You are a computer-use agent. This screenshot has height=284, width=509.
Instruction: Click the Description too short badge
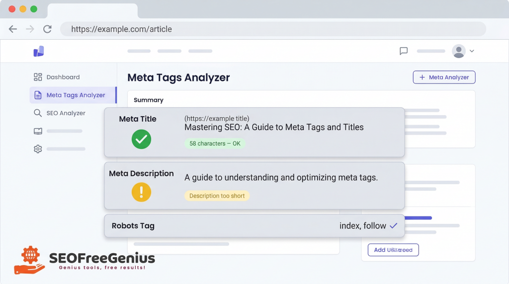click(217, 196)
